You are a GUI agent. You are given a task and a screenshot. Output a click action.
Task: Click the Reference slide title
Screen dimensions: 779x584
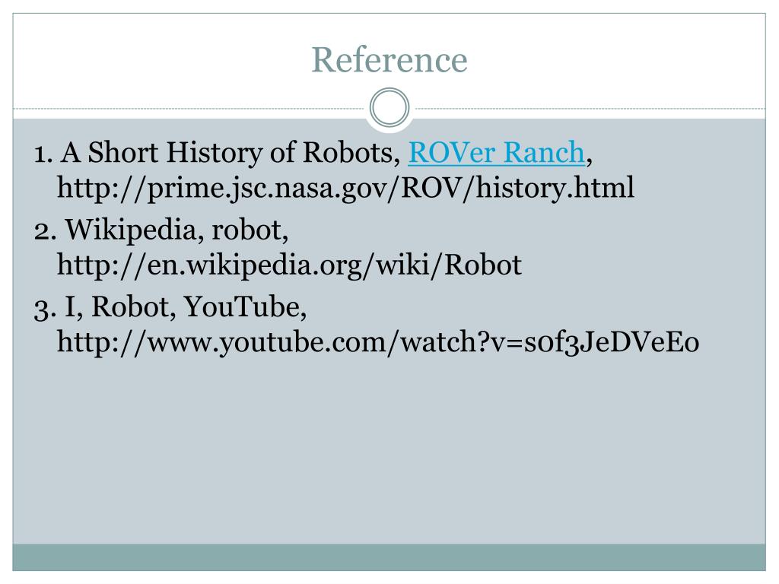389,60
